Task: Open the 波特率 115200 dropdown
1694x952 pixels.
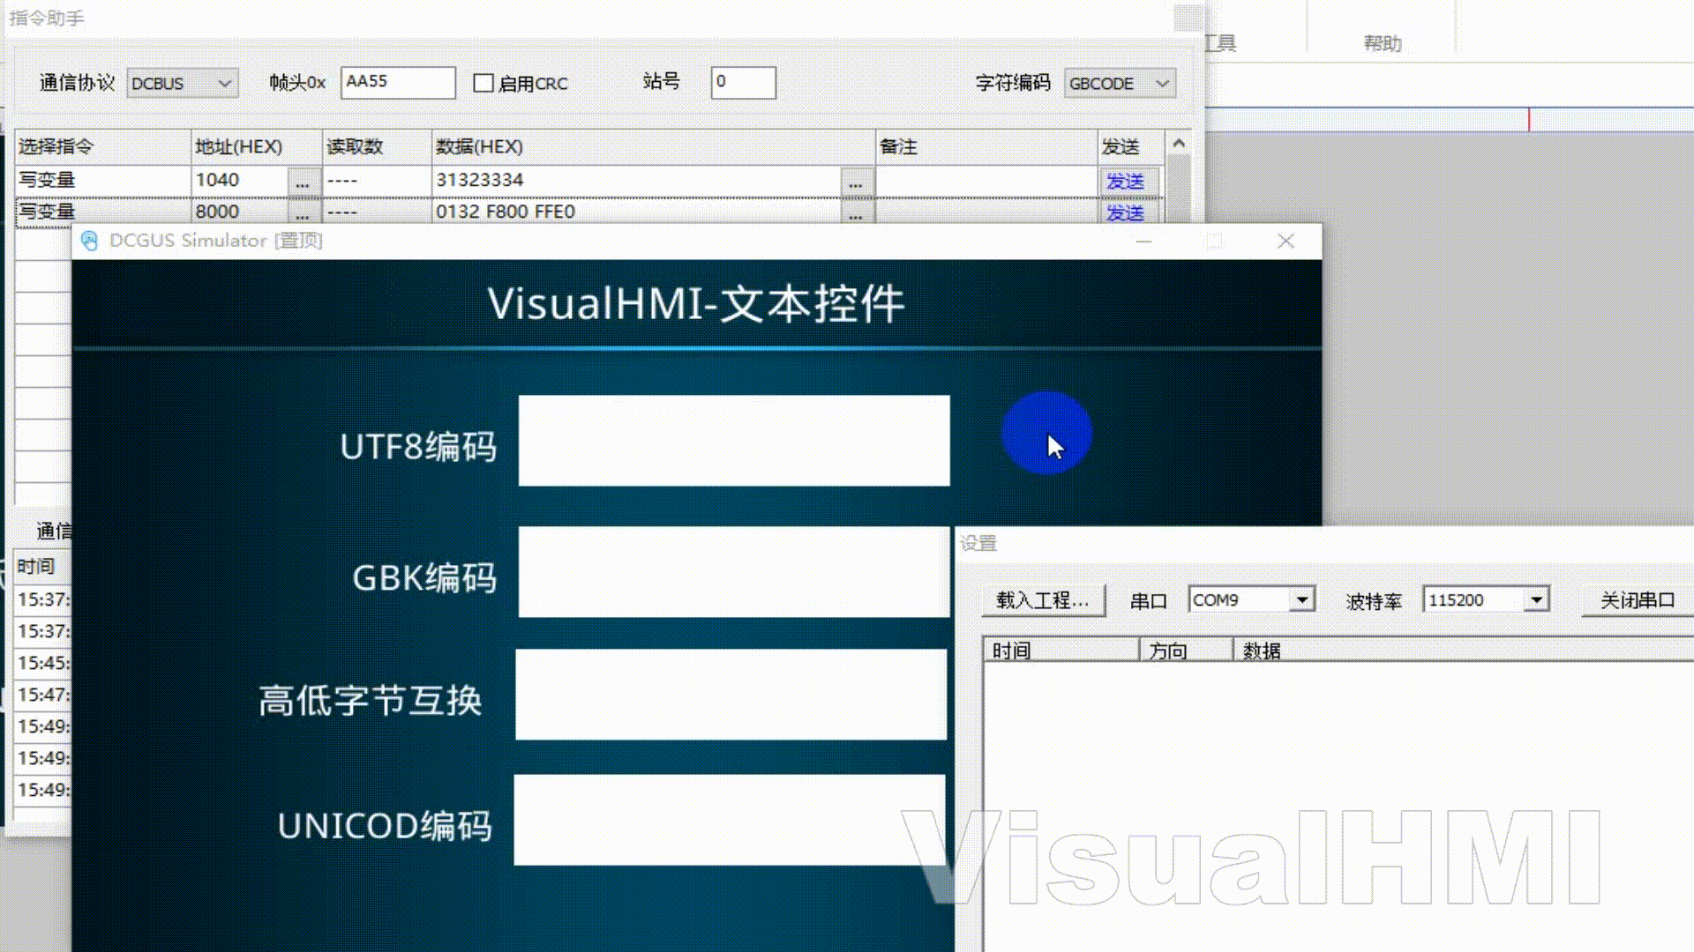Action: (1536, 599)
